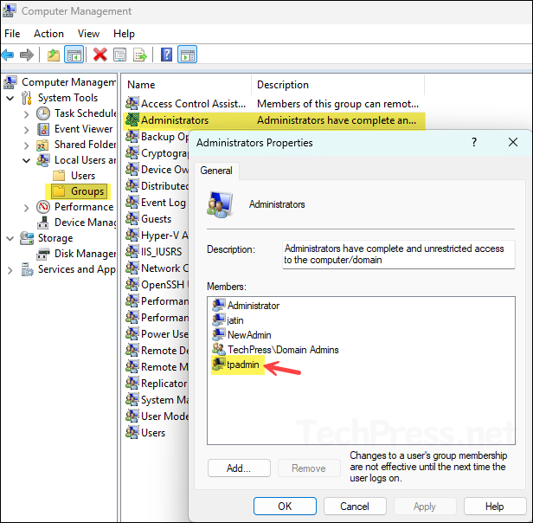
Task: Click the Disk Management icon in tree
Action: point(43,254)
